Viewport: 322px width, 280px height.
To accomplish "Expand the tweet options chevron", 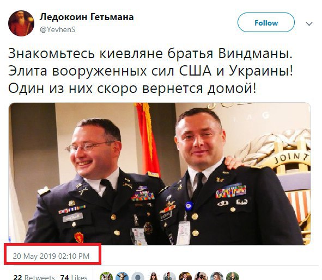I will tap(309, 24).
